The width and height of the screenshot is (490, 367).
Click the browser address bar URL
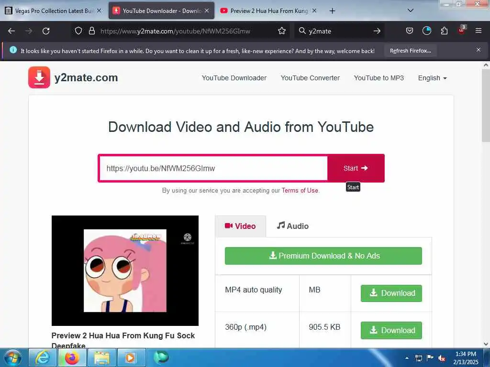coord(175,31)
